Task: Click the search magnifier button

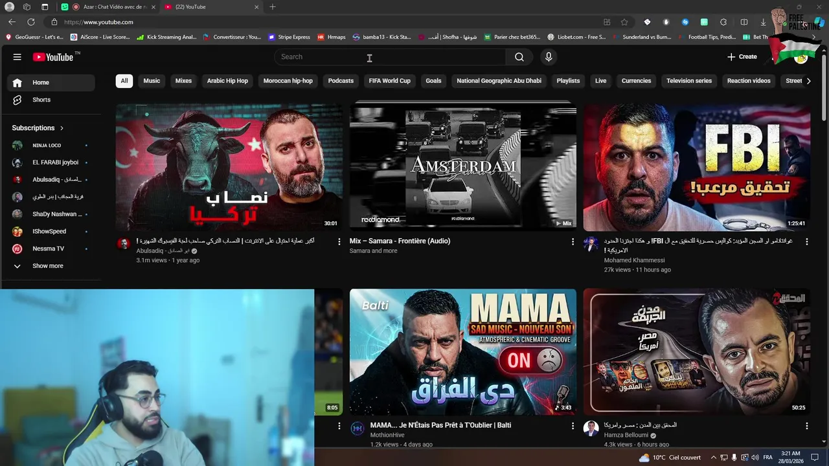Action: 519,57
